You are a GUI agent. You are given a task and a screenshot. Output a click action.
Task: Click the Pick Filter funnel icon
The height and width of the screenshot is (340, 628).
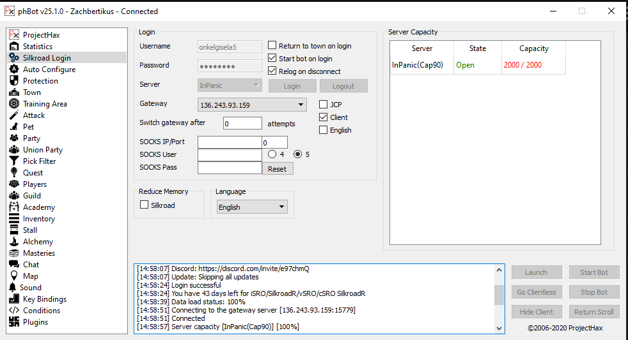click(x=14, y=161)
